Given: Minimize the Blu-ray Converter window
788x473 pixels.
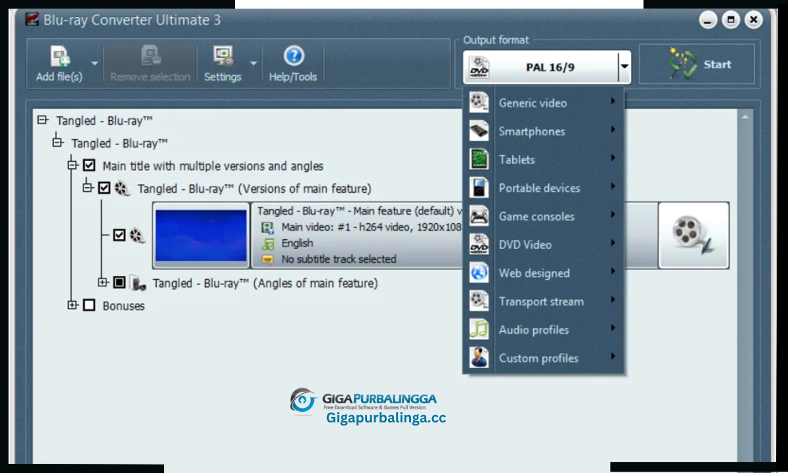Looking at the screenshot, I should pos(708,20).
